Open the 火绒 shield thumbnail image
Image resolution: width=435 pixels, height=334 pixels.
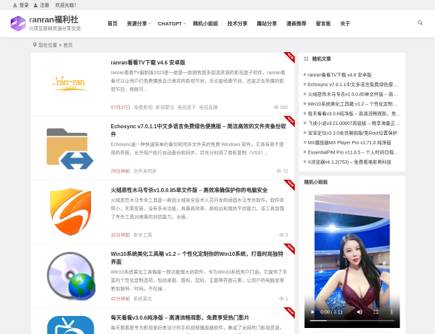point(70,212)
